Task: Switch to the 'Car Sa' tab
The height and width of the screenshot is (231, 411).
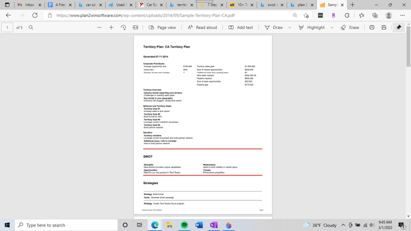Action: 151,4
